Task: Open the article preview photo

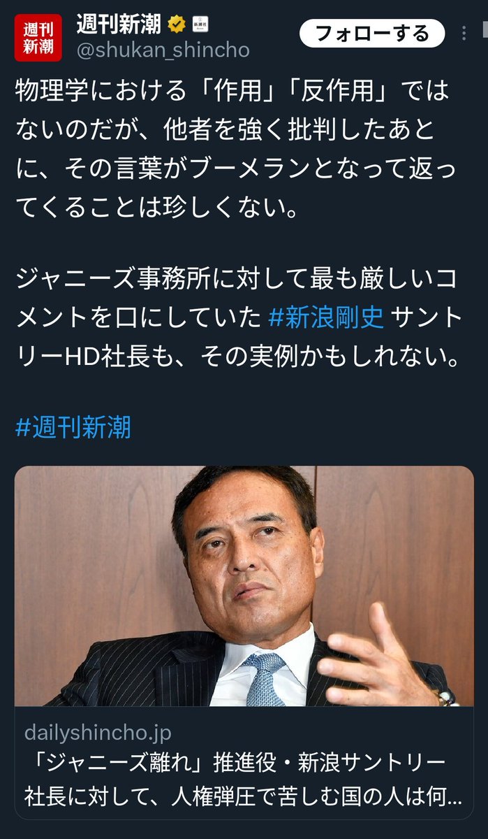Action: pyautogui.click(x=244, y=586)
